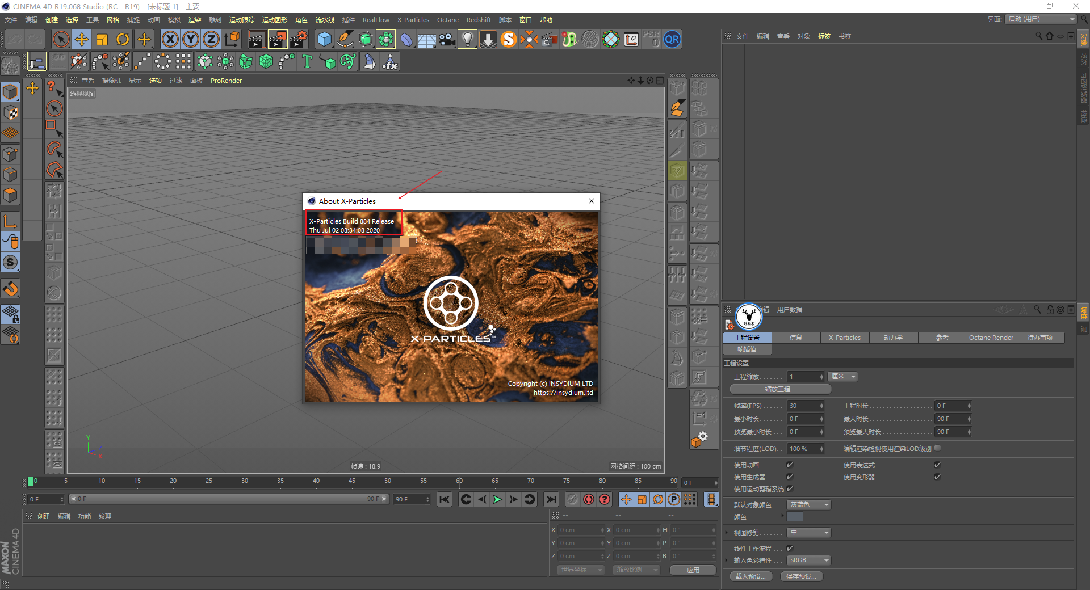Click the Camera object icon
1090x590 pixels.
click(447, 39)
